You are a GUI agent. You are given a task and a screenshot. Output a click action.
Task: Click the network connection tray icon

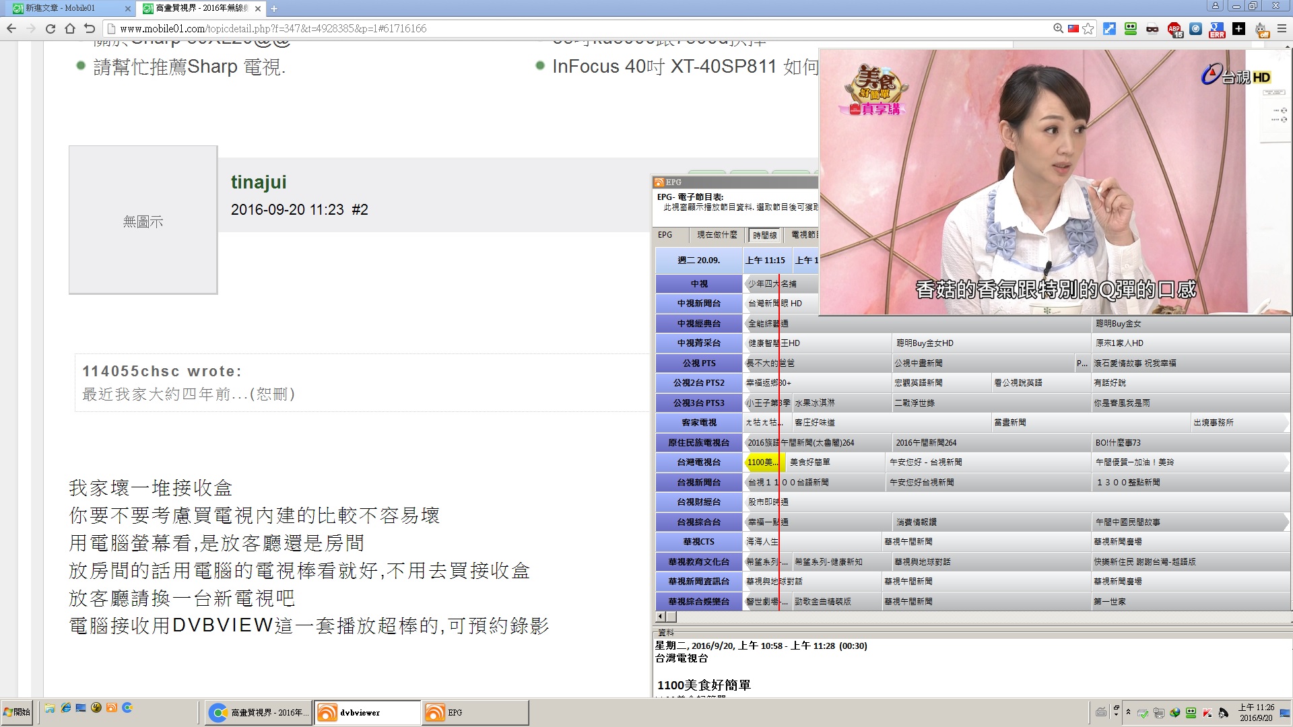point(1159,713)
